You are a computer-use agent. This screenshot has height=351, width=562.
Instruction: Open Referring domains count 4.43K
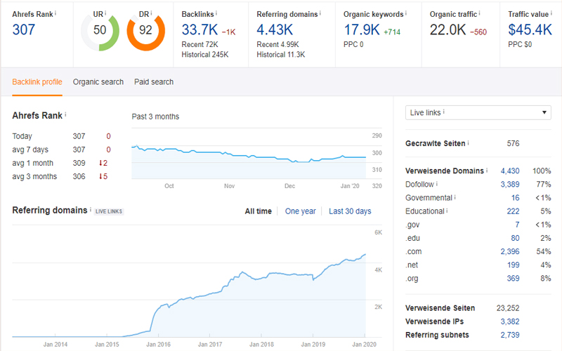275,29
